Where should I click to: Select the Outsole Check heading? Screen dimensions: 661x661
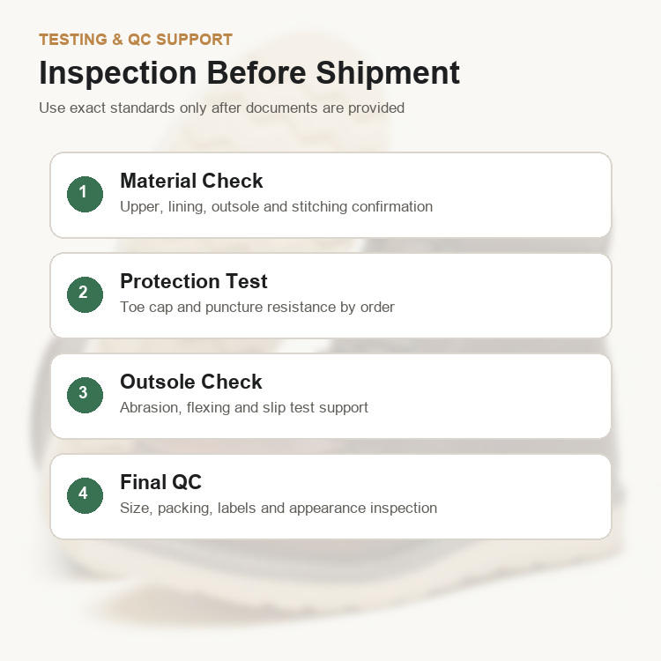tap(191, 382)
